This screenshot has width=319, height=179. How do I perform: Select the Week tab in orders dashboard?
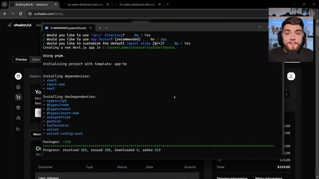37,134
